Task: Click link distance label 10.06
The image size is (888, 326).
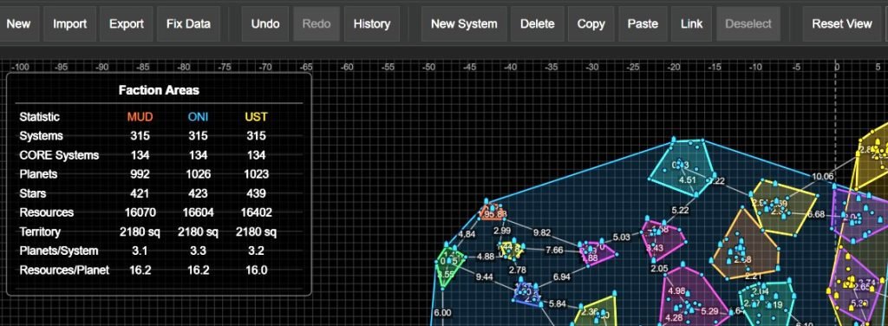Action: click(822, 177)
